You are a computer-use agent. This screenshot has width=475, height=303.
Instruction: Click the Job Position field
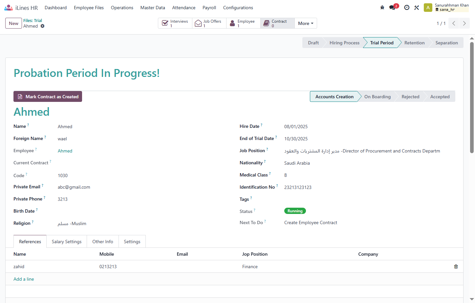362,151
